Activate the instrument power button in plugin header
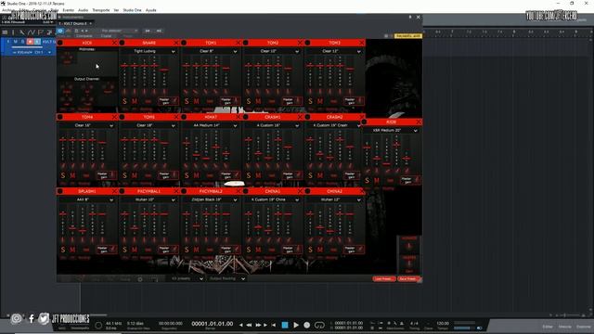 60,31
